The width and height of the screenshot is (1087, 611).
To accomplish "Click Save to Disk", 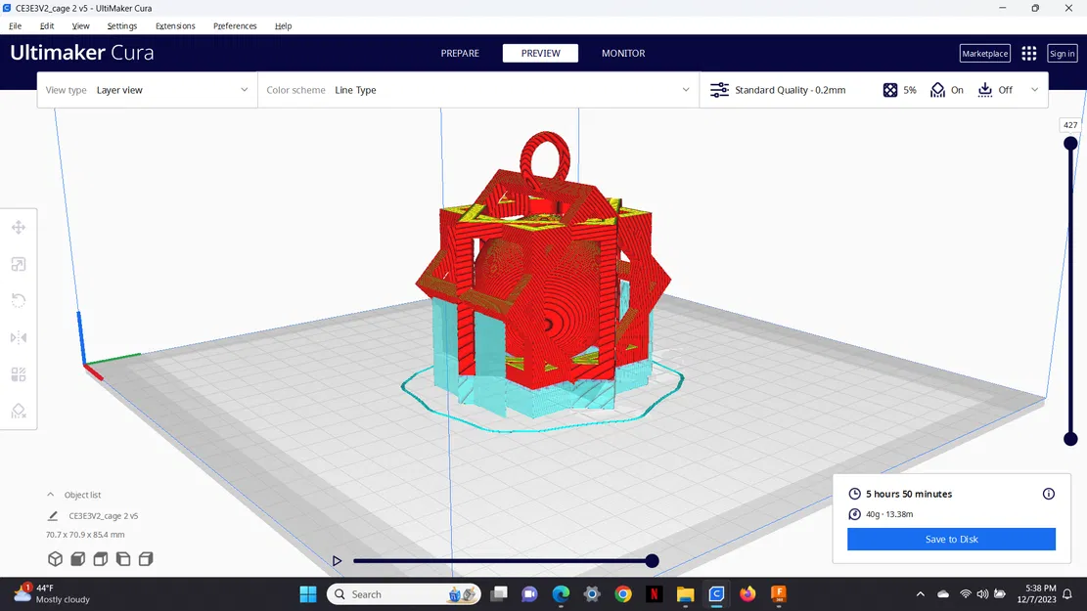I will tap(951, 539).
